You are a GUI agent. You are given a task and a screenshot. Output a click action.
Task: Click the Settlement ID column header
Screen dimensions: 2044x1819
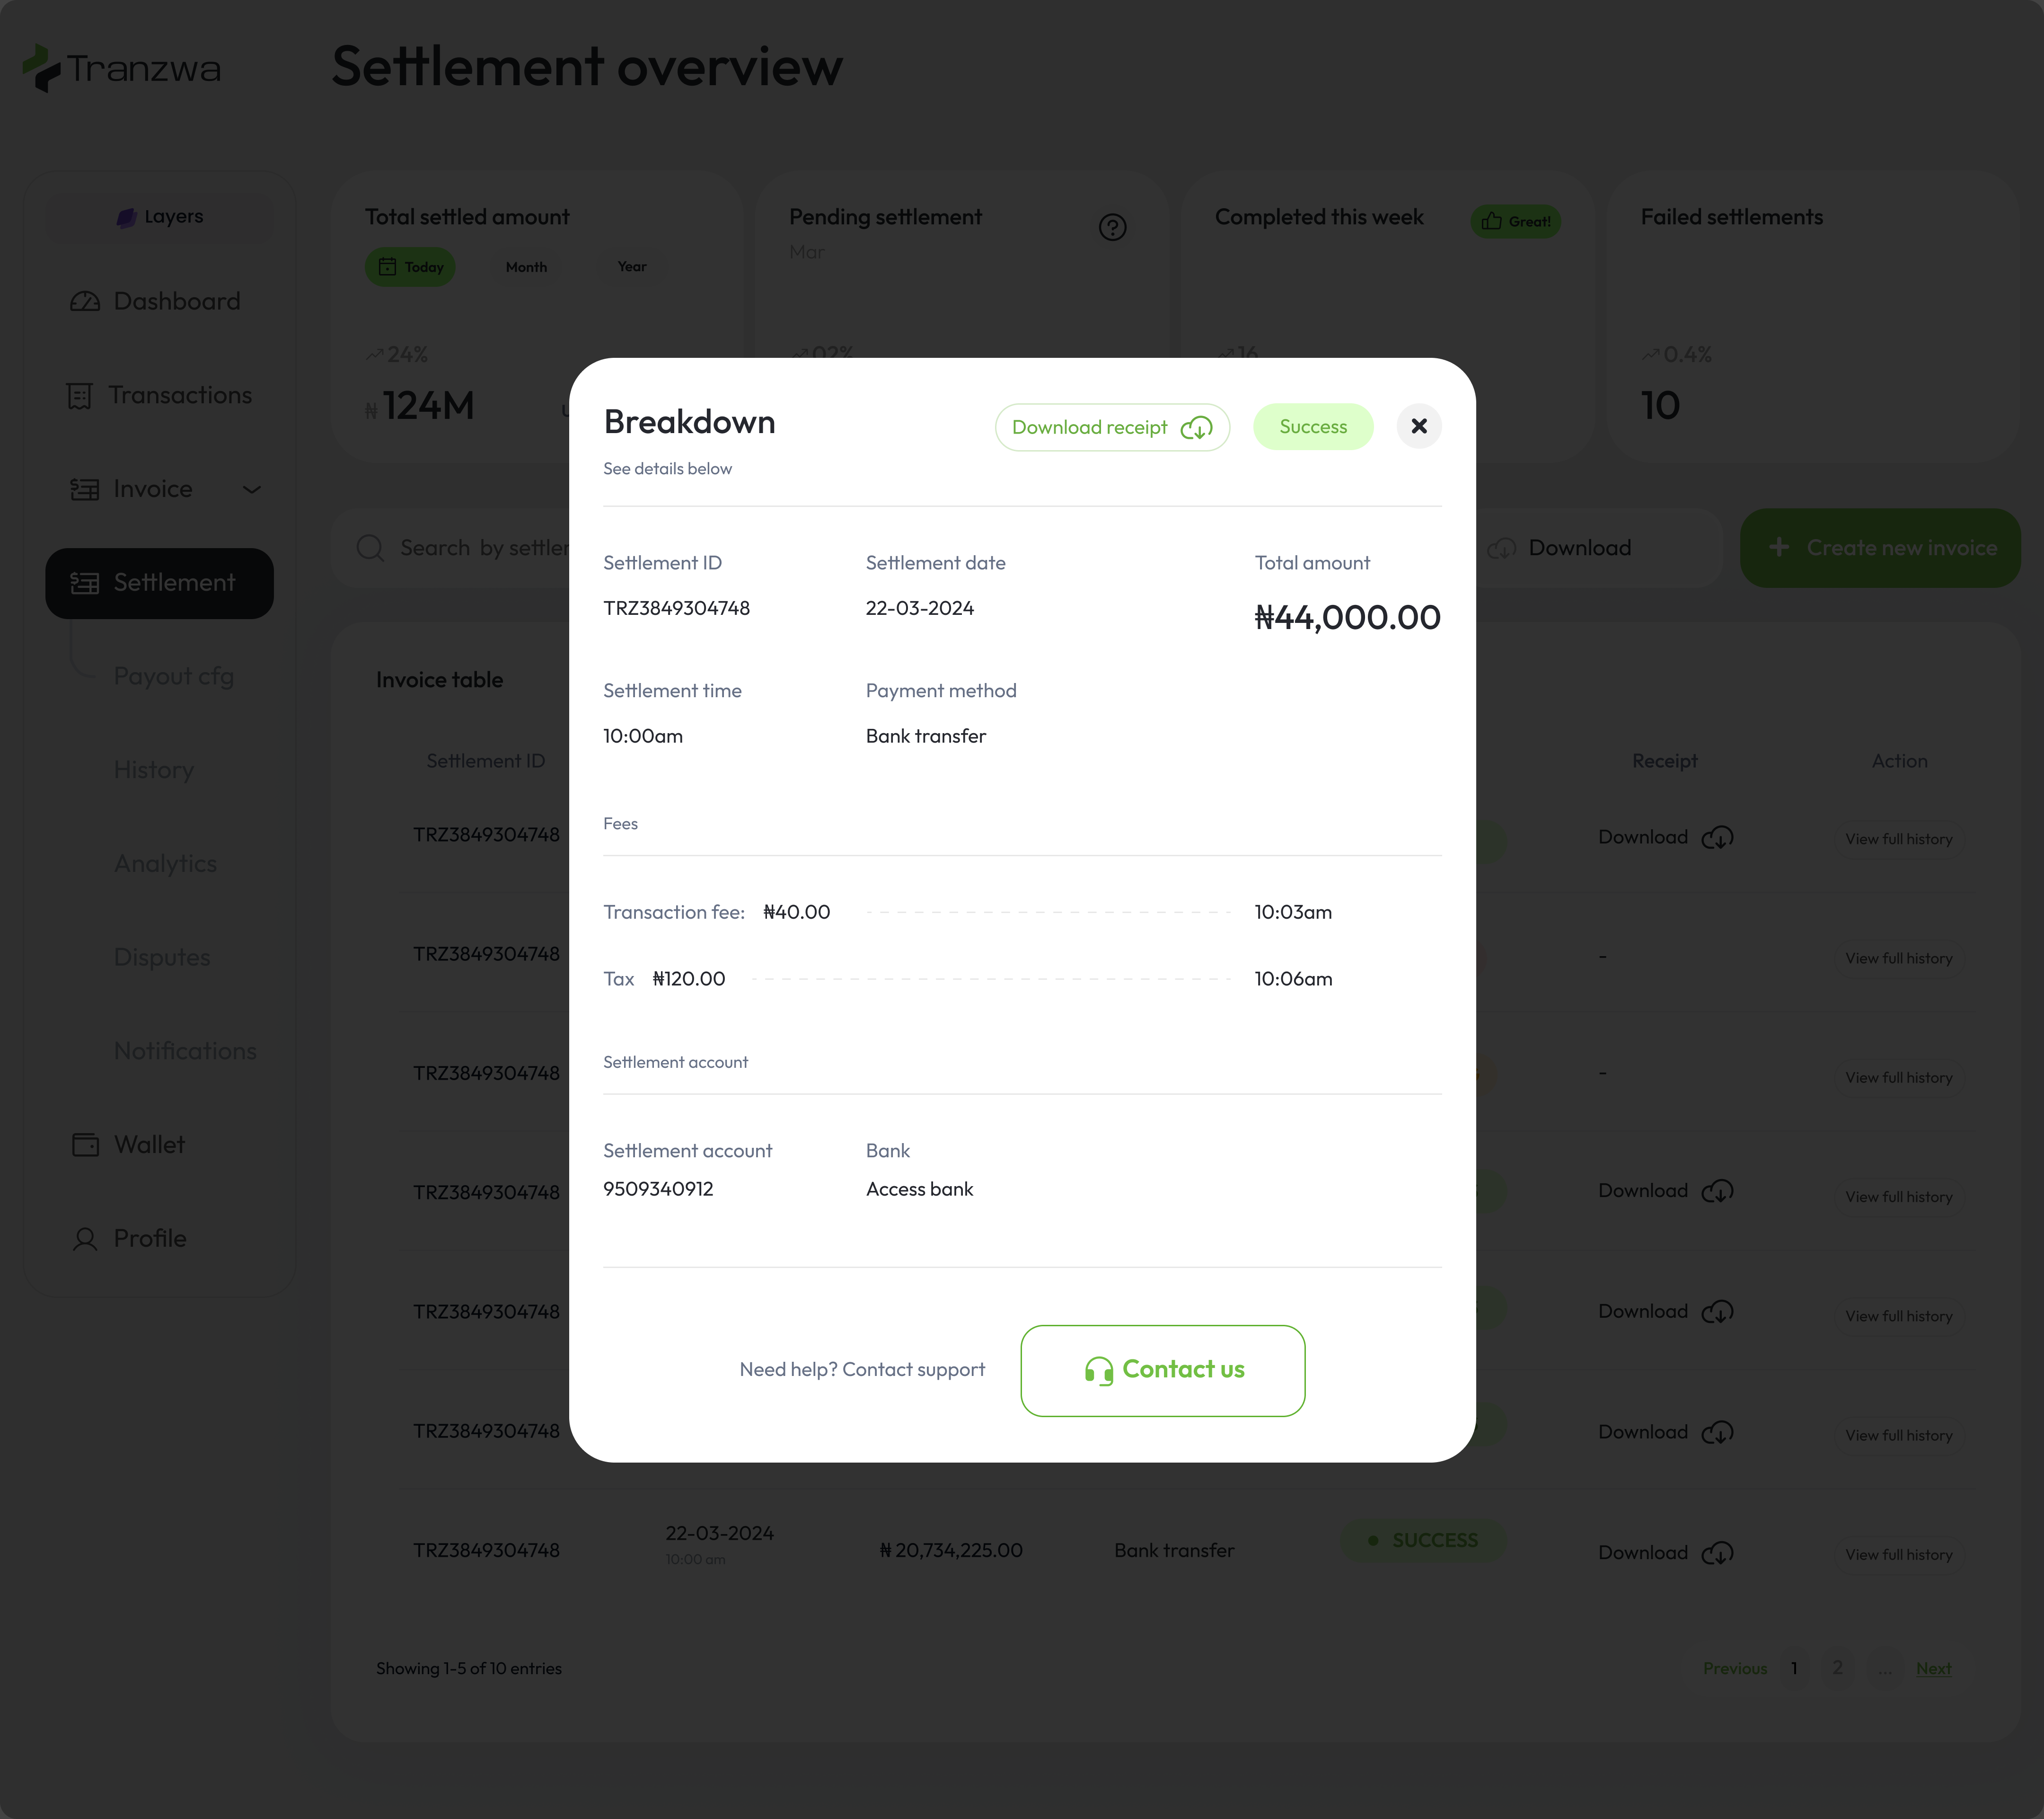tap(486, 762)
